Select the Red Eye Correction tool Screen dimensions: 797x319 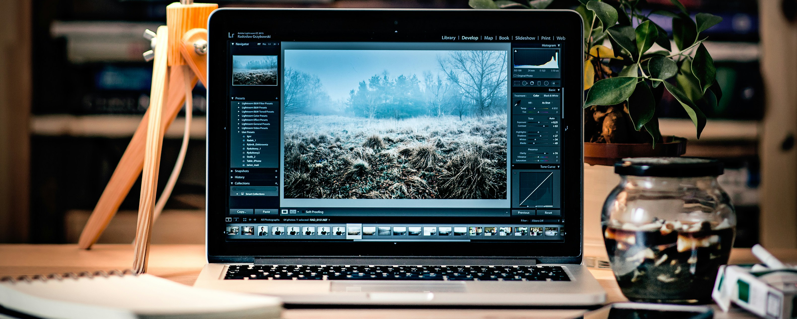532,83
